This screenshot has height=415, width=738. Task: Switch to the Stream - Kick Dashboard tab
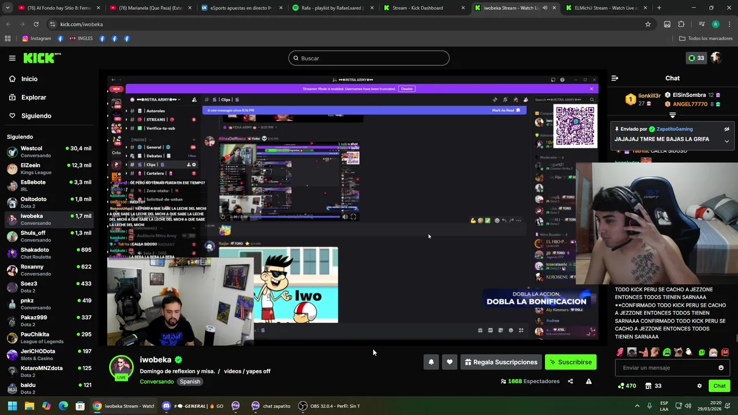(424, 8)
